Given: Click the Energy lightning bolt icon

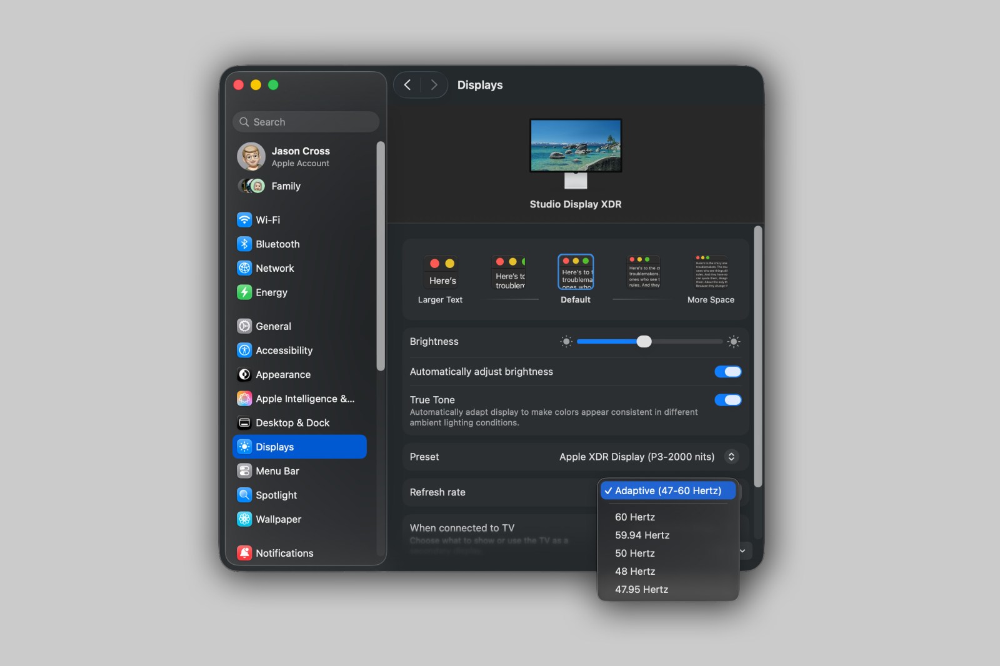Looking at the screenshot, I should 244,292.
